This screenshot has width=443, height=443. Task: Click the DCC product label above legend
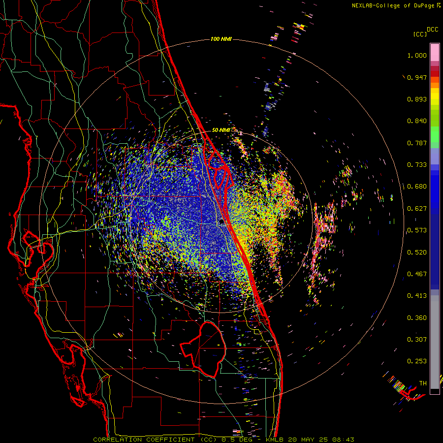point(432,30)
